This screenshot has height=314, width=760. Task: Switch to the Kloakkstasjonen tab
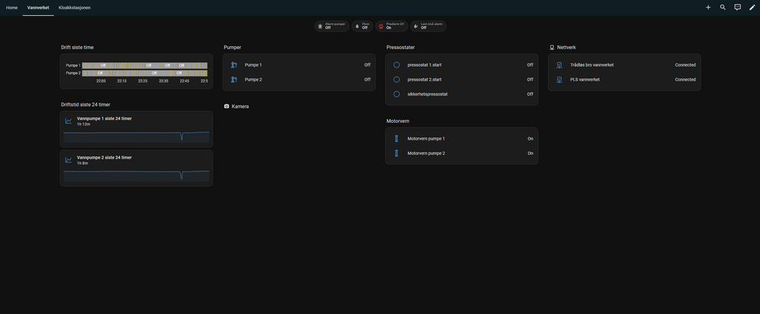pos(74,8)
